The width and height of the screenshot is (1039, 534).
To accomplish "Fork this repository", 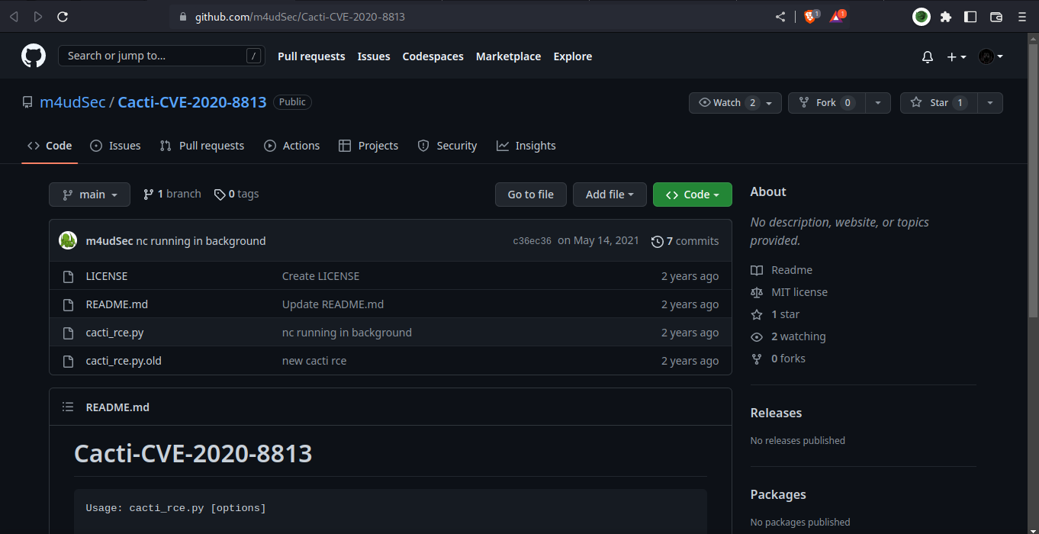I will click(x=826, y=103).
